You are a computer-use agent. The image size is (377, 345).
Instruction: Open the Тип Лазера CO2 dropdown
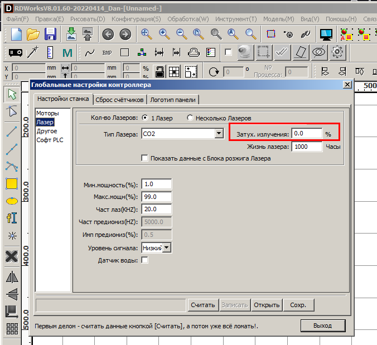point(219,133)
